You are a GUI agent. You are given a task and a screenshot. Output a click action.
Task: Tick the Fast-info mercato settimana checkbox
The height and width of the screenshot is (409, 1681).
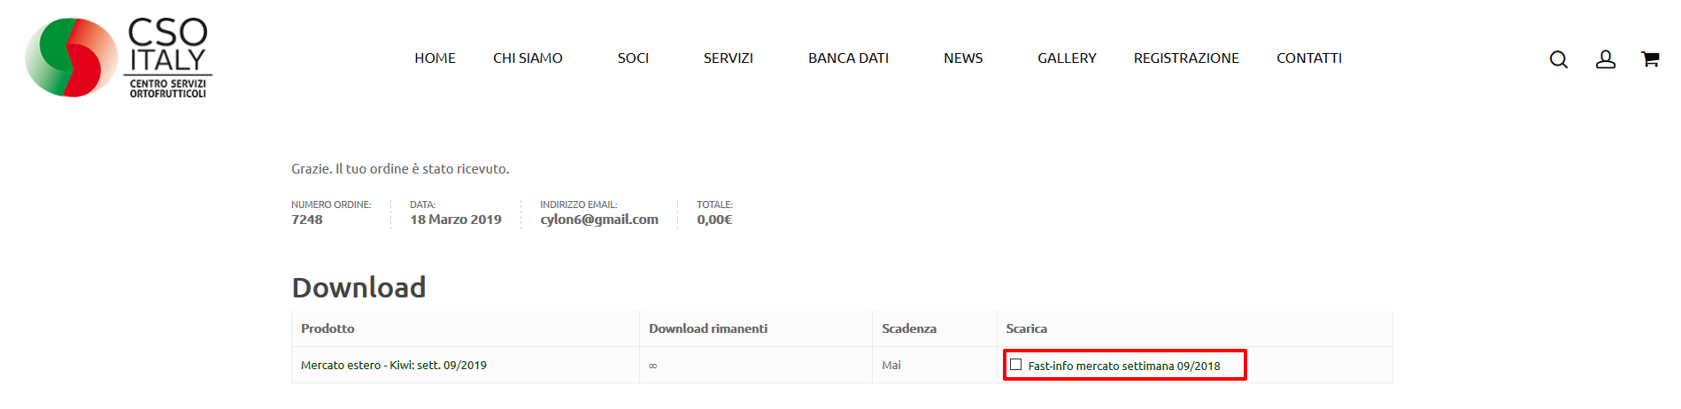[x=1016, y=365]
